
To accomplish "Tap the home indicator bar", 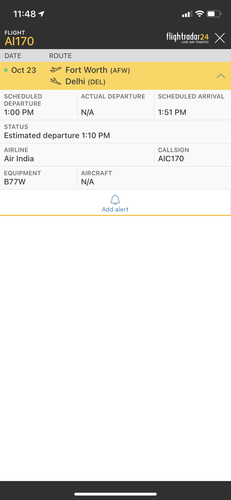I will 116,494.
